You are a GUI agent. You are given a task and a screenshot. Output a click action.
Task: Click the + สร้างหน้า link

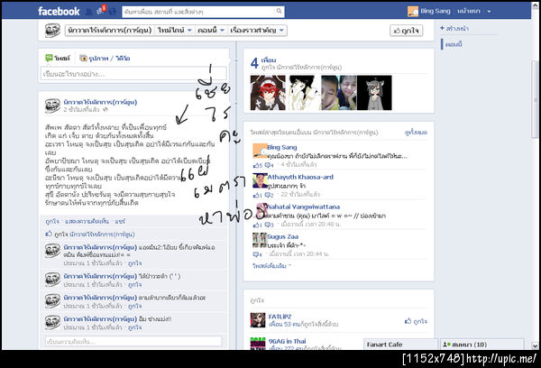pyautogui.click(x=454, y=29)
